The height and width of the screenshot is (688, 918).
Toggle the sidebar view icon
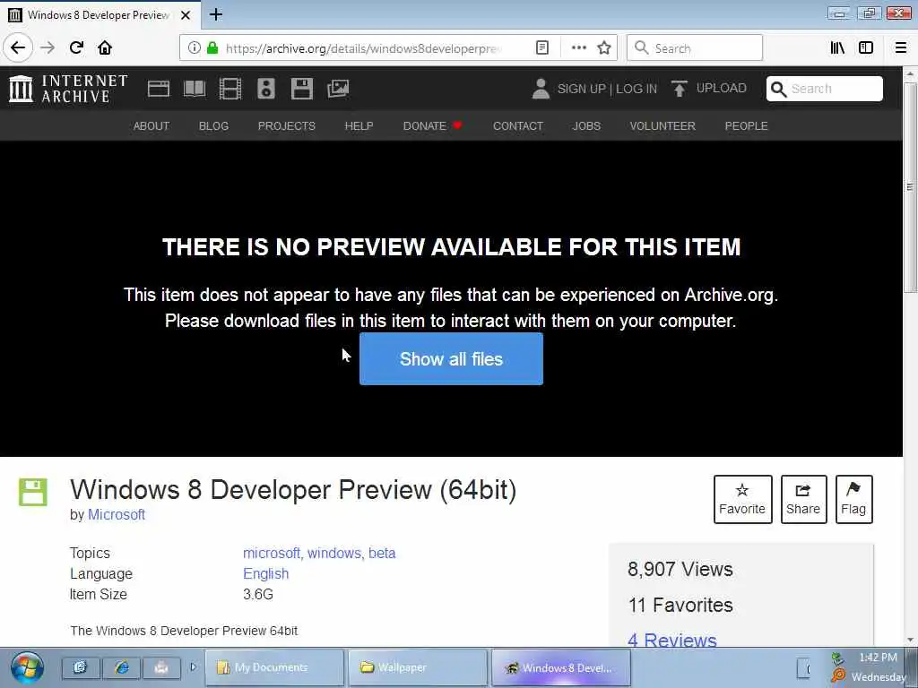pyautogui.click(x=866, y=48)
